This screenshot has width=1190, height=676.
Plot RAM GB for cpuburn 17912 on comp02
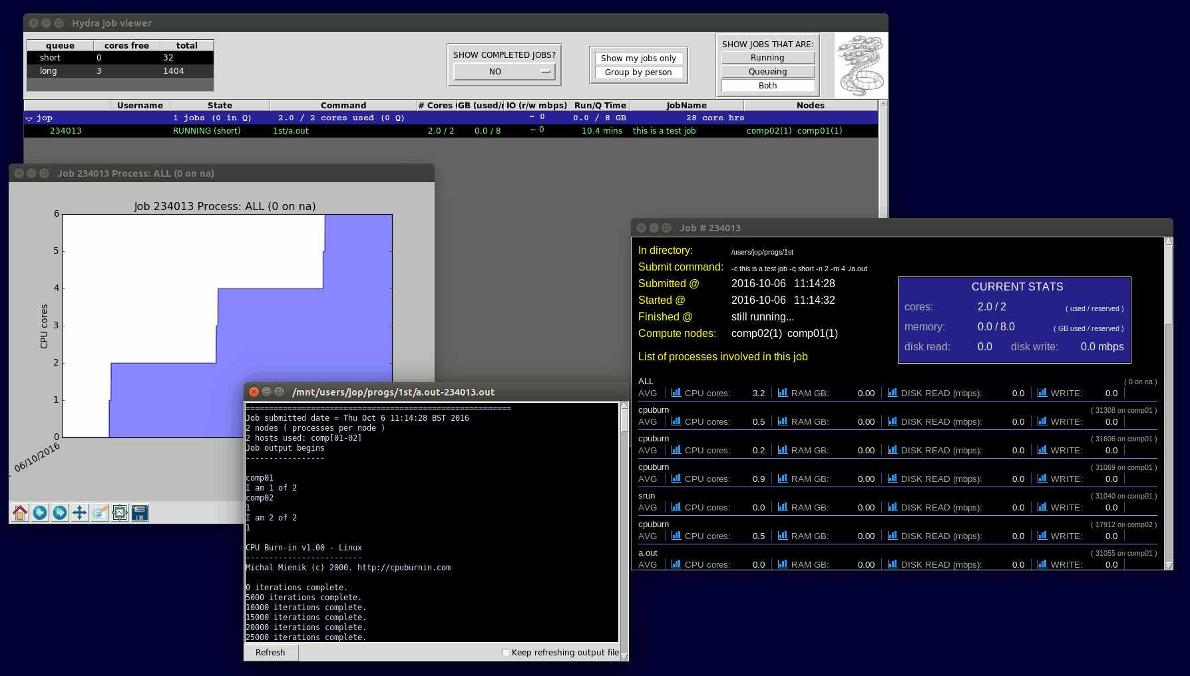783,536
